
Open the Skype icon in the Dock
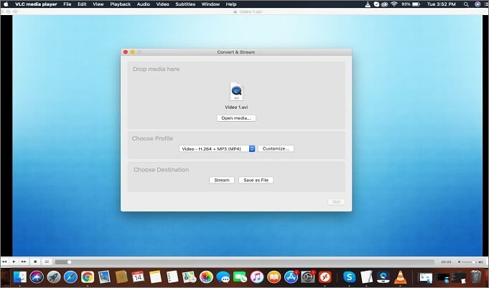[349, 277]
